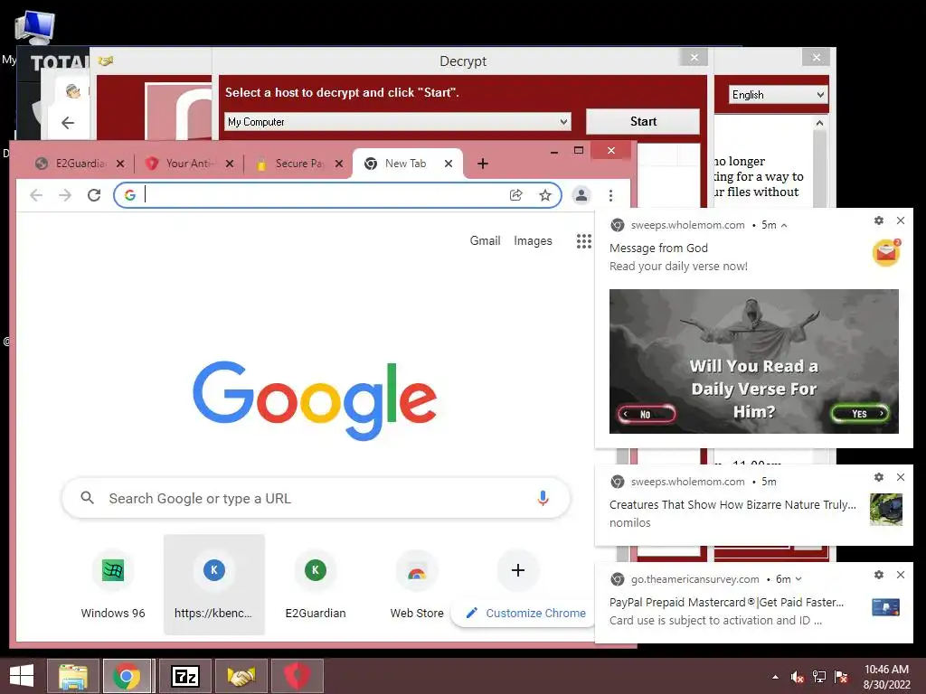Image resolution: width=926 pixels, height=694 pixels.
Task: Go forward in Chrome navigation
Action: (x=65, y=195)
